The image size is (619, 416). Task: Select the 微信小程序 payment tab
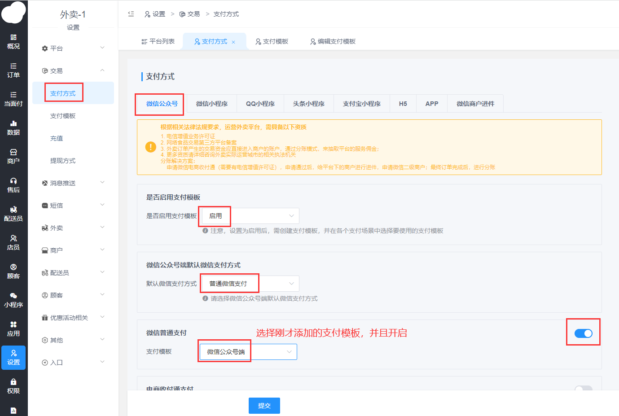tap(212, 104)
